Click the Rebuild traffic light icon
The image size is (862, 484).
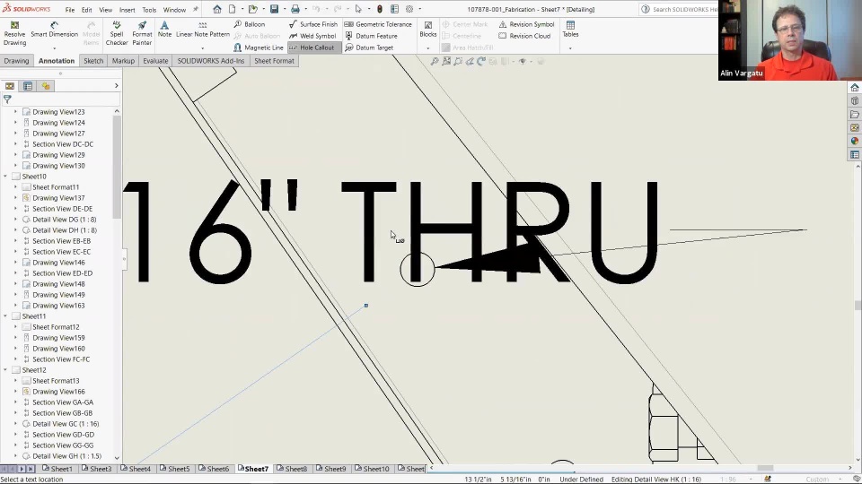(x=379, y=9)
